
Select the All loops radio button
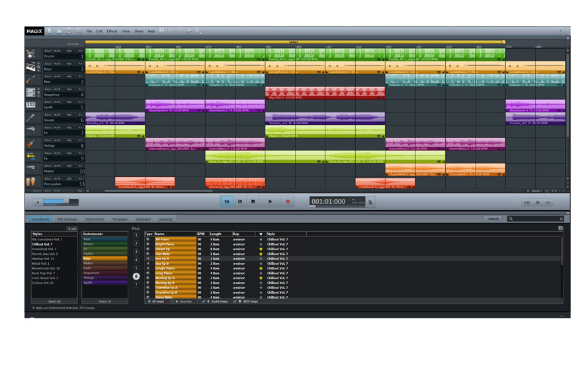149,302
